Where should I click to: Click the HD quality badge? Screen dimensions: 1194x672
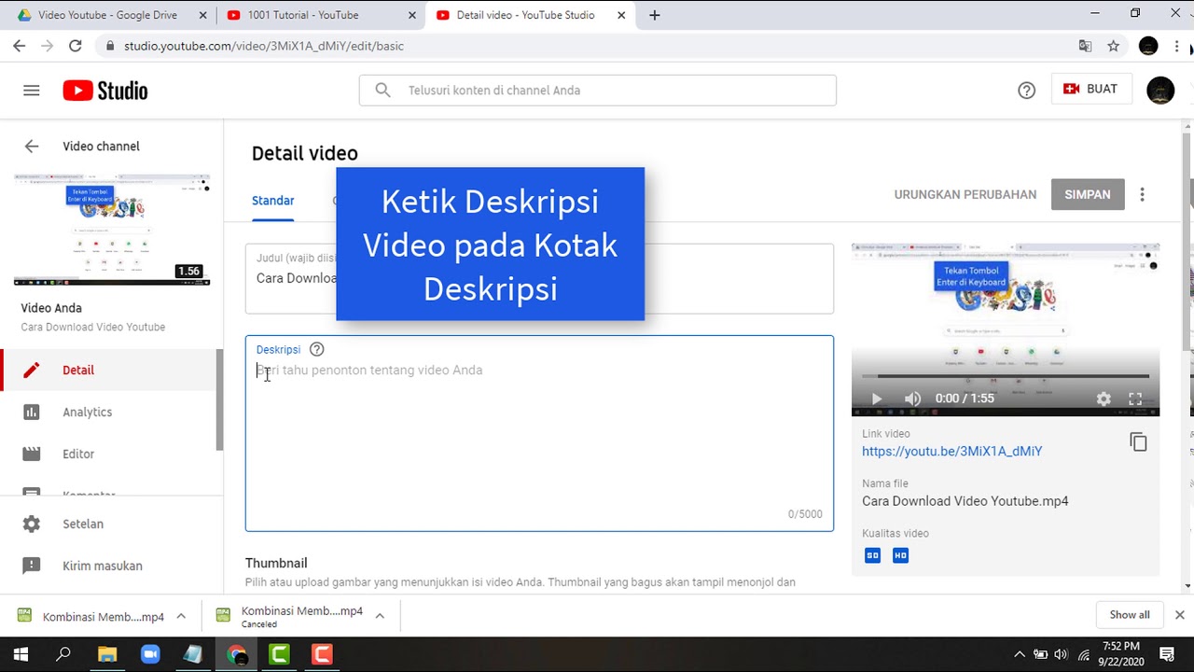900,555
